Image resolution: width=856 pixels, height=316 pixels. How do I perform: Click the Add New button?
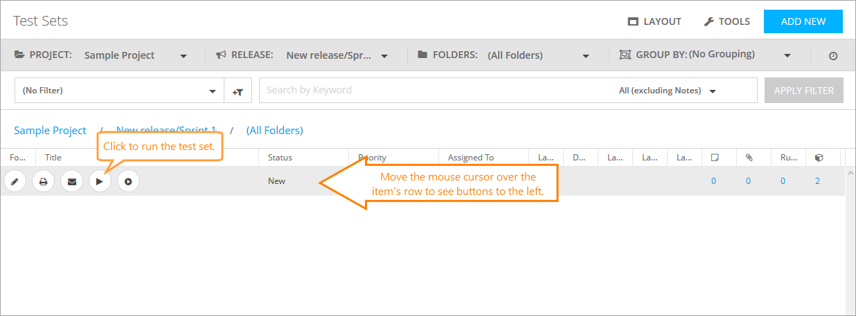803,21
